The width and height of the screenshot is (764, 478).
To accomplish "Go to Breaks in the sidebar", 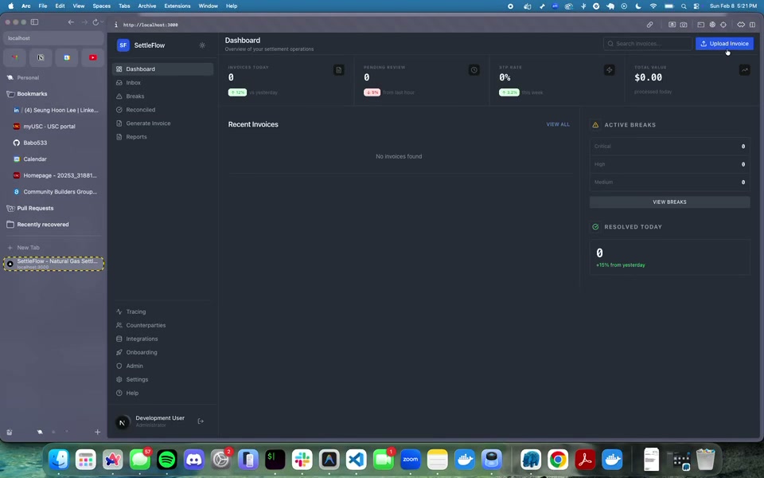I will [134, 96].
